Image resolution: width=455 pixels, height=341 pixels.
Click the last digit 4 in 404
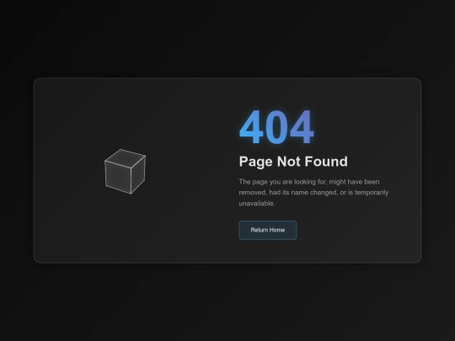click(302, 126)
